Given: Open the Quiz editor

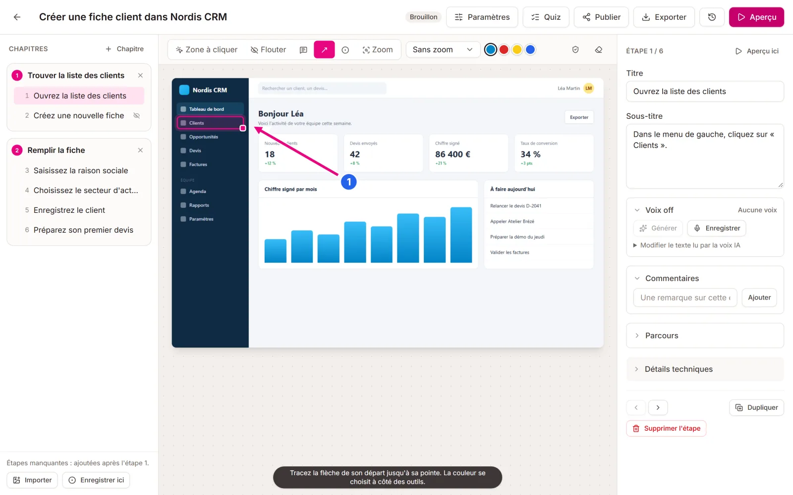Looking at the screenshot, I should 546,17.
